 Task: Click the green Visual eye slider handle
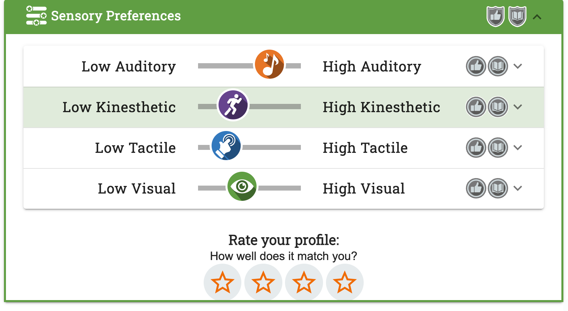pos(242,186)
